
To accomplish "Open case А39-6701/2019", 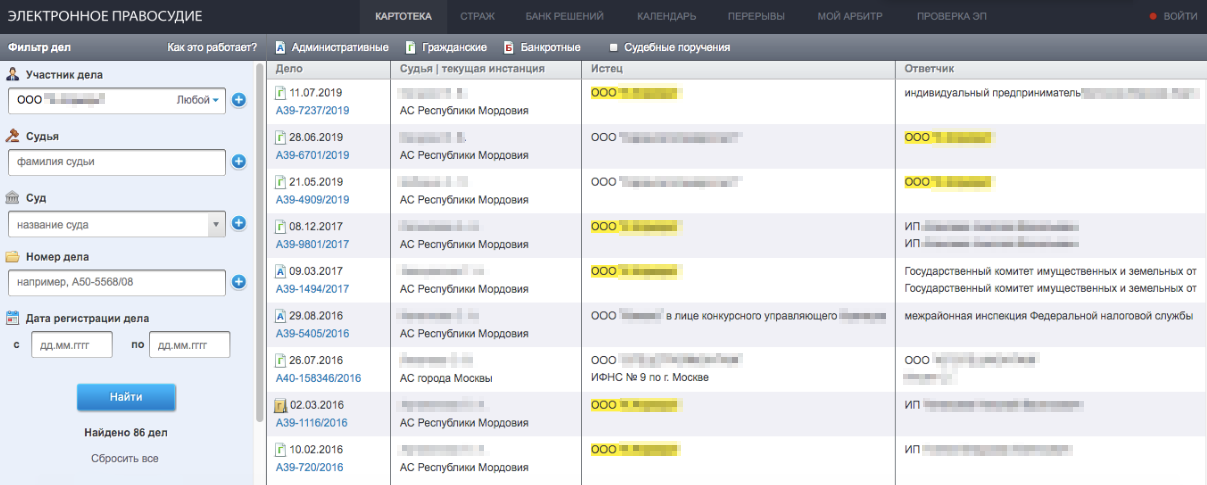I will [x=312, y=155].
